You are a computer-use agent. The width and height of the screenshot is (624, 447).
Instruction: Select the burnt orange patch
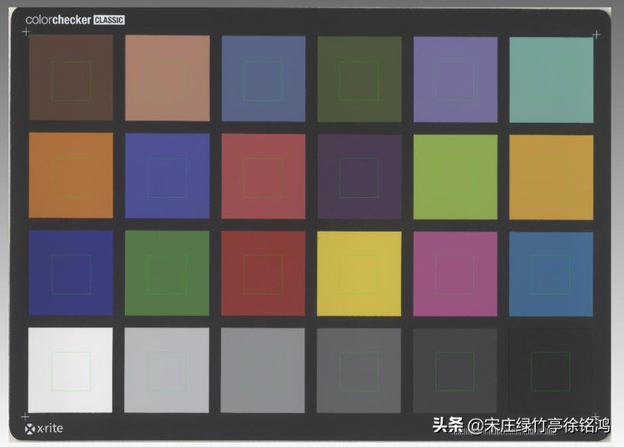point(71,175)
